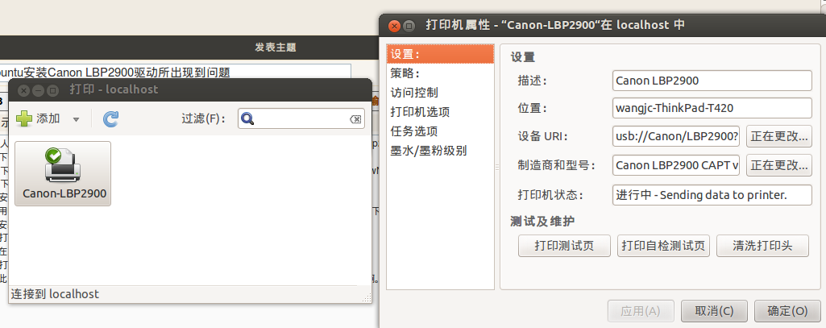Clear the filter text with the backspace icon

click(355, 119)
